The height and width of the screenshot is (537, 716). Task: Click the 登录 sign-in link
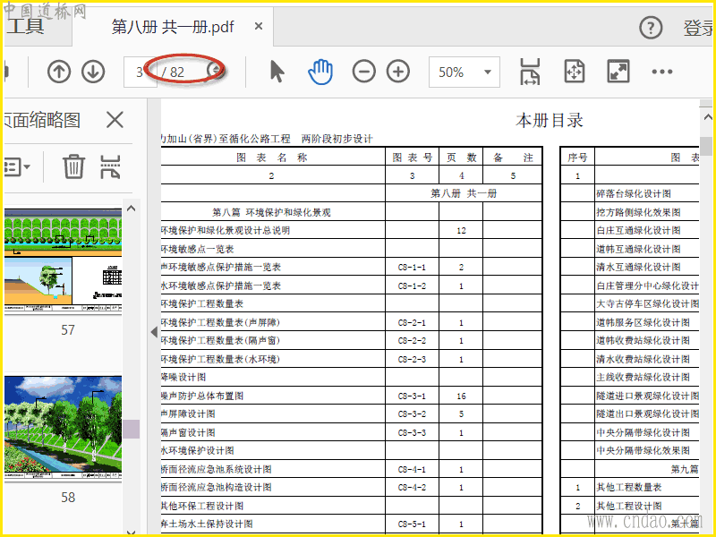699,28
